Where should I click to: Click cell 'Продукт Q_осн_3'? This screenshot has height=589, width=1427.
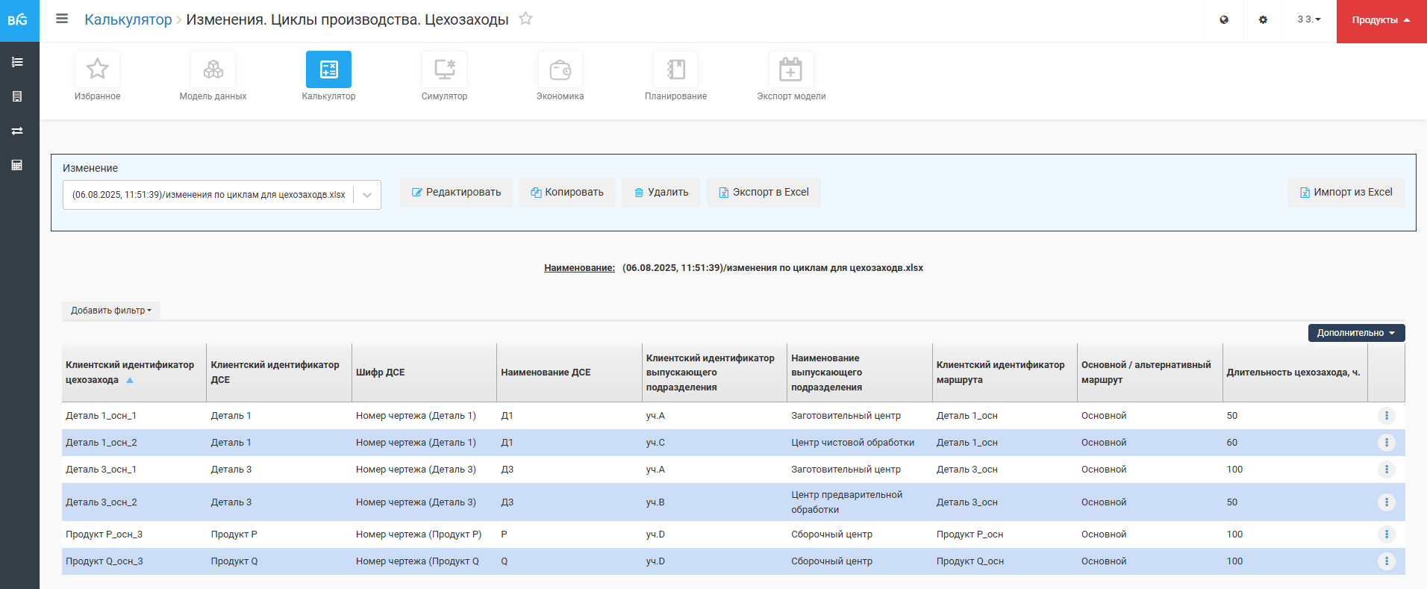coord(104,561)
